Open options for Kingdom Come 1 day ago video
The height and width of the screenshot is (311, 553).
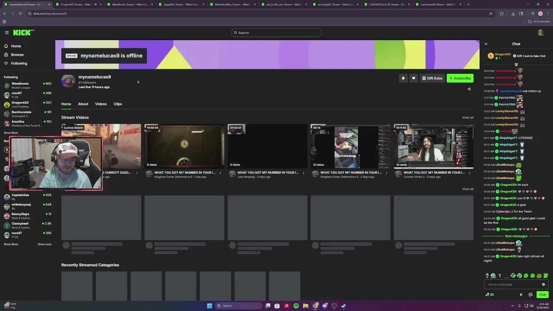click(220, 173)
